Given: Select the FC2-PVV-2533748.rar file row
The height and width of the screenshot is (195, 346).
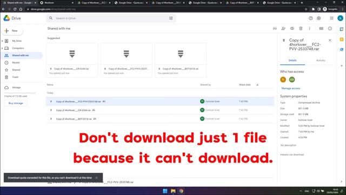Looking at the screenshot, I should point(160,101).
